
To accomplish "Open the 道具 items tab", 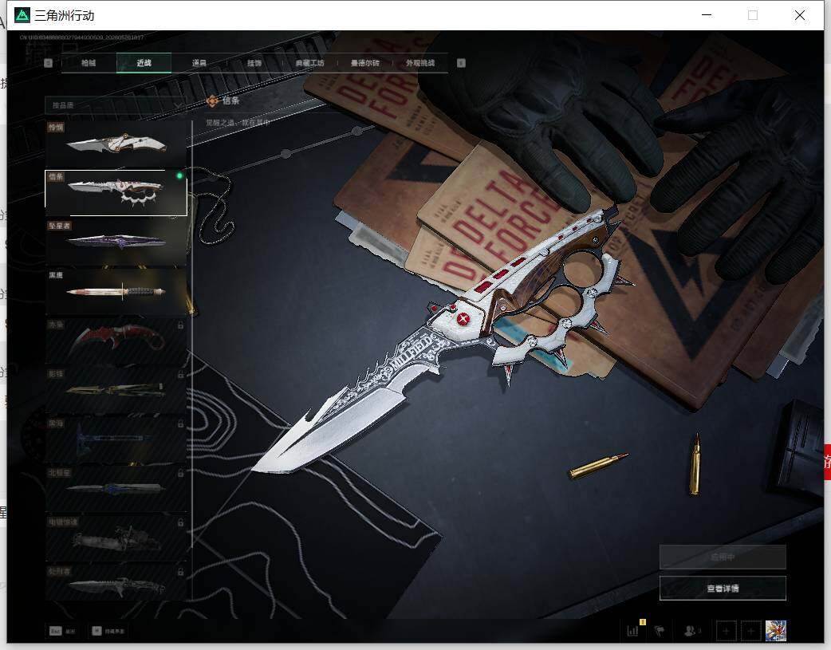I will pyautogui.click(x=199, y=63).
